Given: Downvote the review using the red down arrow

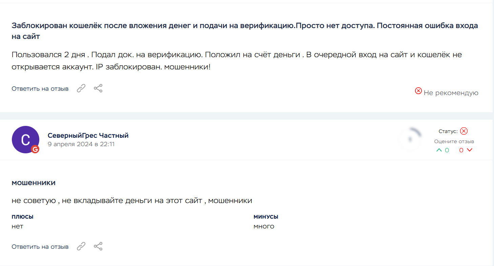Looking at the screenshot, I should coord(470,150).
